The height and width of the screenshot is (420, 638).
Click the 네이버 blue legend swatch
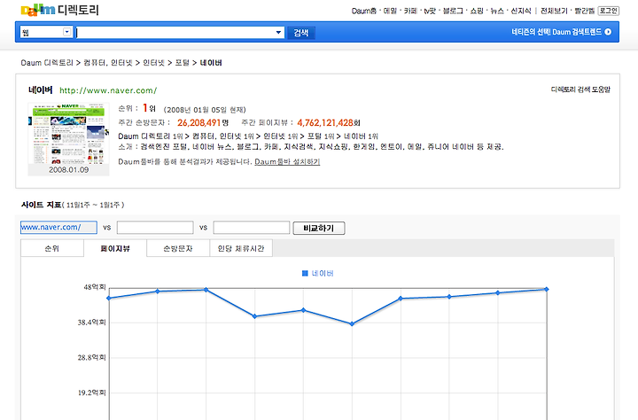click(x=305, y=274)
